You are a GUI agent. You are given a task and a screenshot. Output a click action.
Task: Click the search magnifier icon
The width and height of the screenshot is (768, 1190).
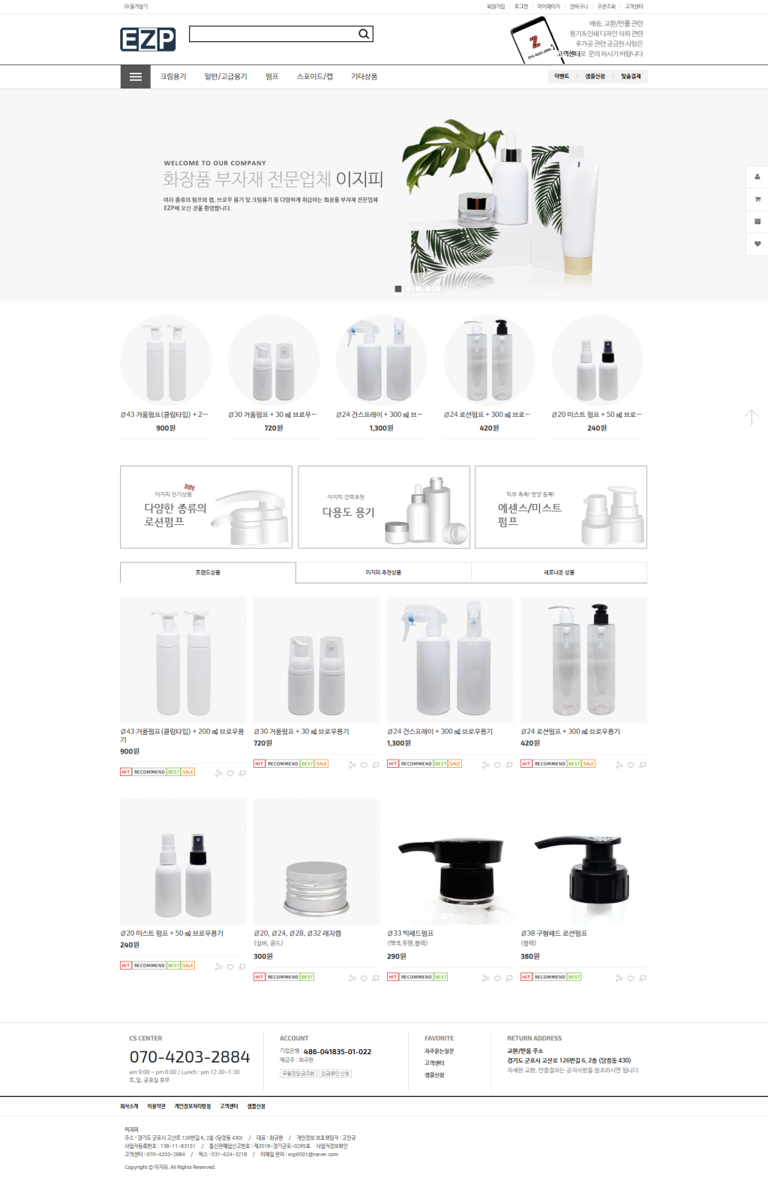364,34
